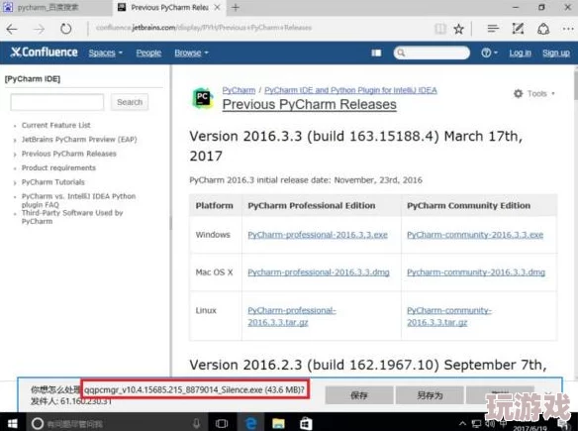Click the Confluence logo
Screen dimensions: 578x431
45,53
